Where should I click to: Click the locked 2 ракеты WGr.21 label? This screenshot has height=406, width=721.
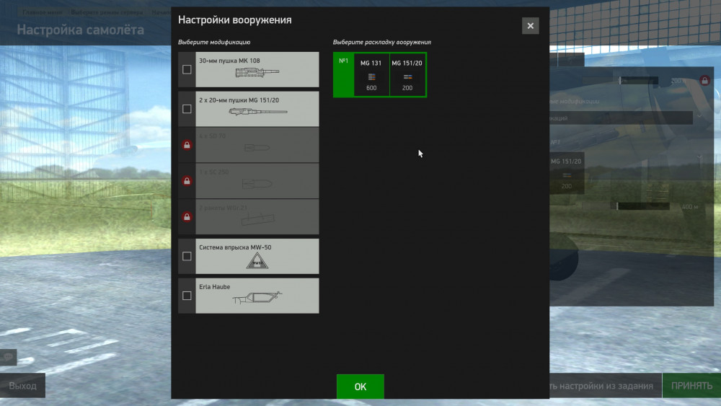(223, 208)
